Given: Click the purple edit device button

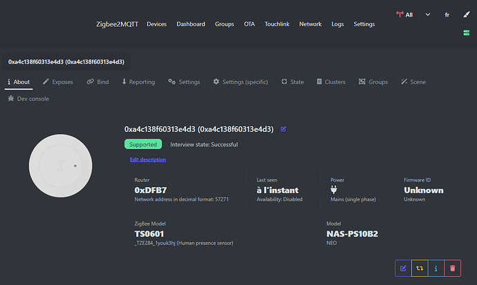Looking at the screenshot, I should (403, 268).
